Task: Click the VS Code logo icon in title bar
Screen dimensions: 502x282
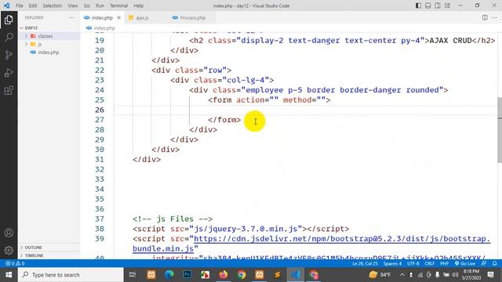Action: (6, 5)
